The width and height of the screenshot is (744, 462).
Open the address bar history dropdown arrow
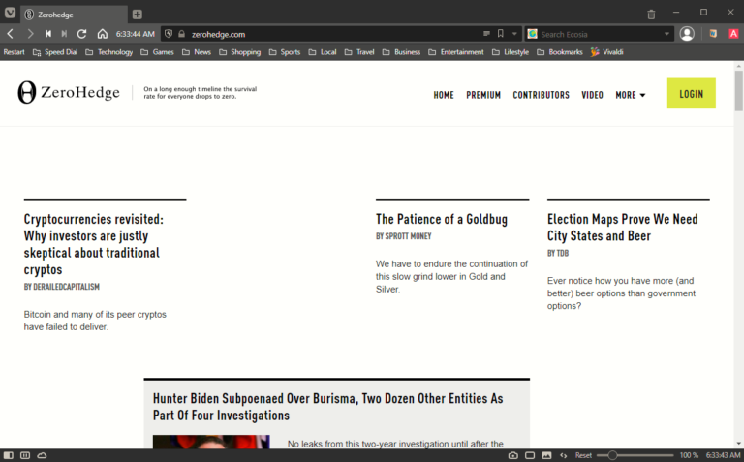coord(514,34)
